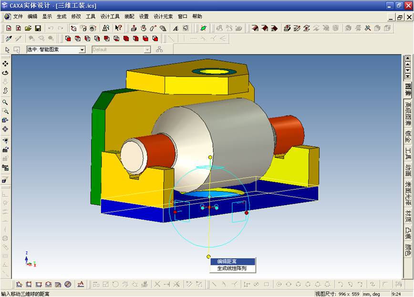Click the pan four-arrow tool in left toolbar
The width and height of the screenshot is (414, 297).
(5, 63)
